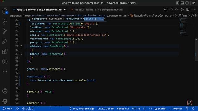Synchronize changes icon in status bar
Viewport: 198px width, 111px height.
(17, 109)
